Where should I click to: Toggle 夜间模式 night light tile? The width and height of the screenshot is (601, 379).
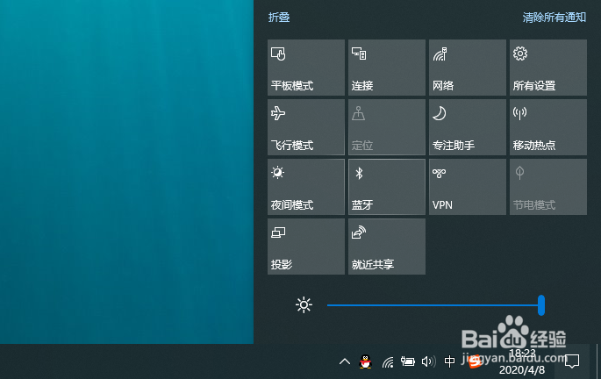(x=306, y=187)
